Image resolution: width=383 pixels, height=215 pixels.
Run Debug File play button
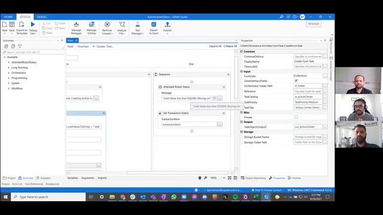click(33, 24)
